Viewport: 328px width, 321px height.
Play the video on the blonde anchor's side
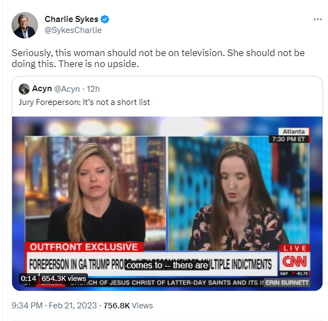pos(95,193)
